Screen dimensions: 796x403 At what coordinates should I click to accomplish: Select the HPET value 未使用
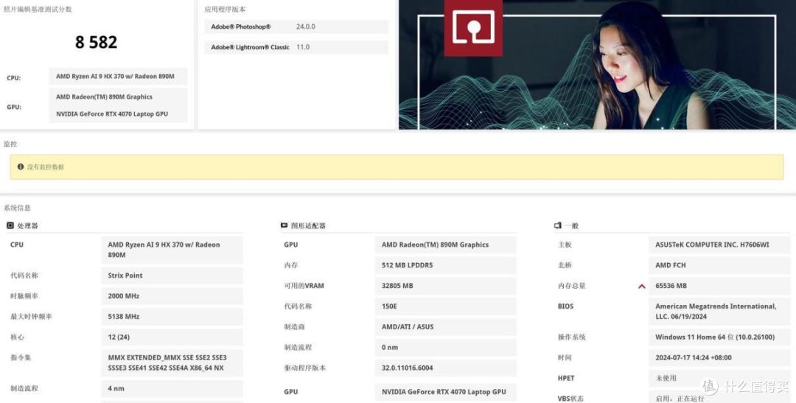(x=666, y=378)
